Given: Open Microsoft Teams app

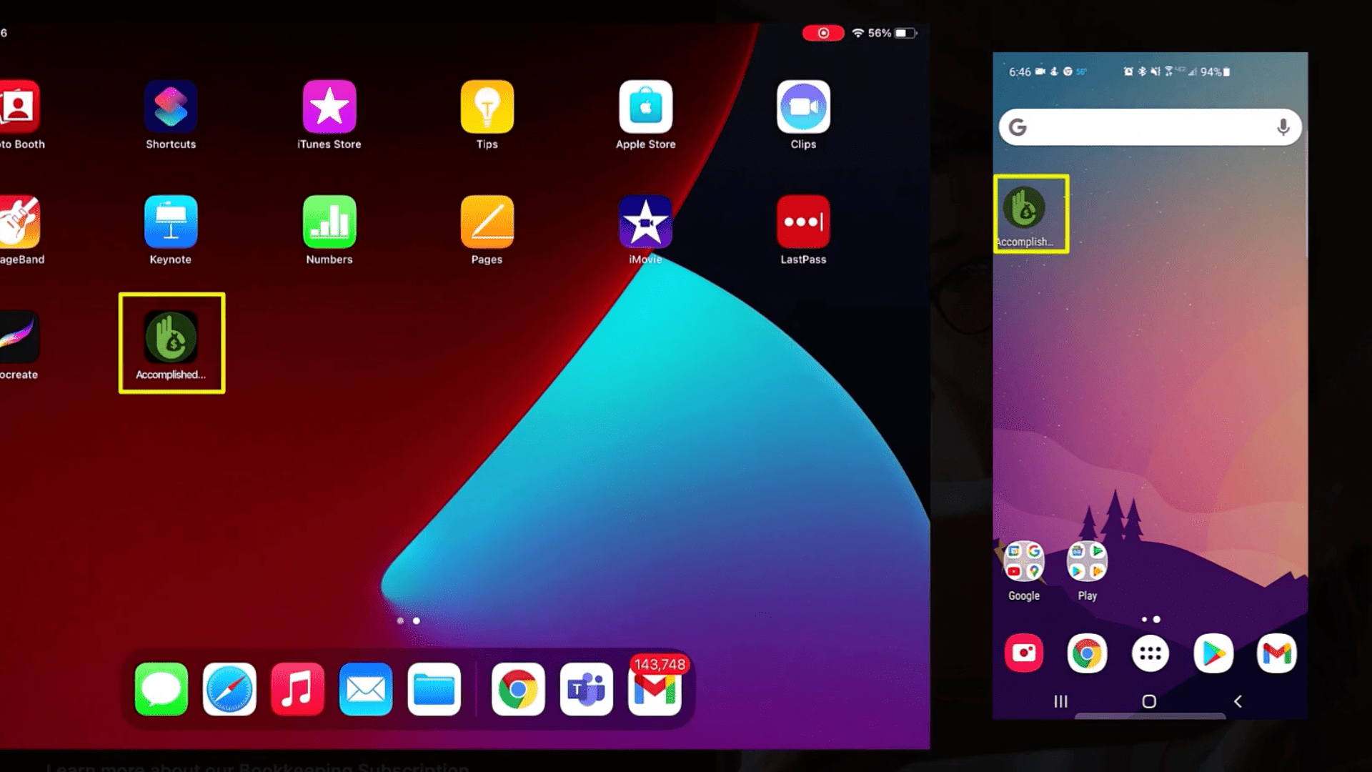Looking at the screenshot, I should (585, 689).
